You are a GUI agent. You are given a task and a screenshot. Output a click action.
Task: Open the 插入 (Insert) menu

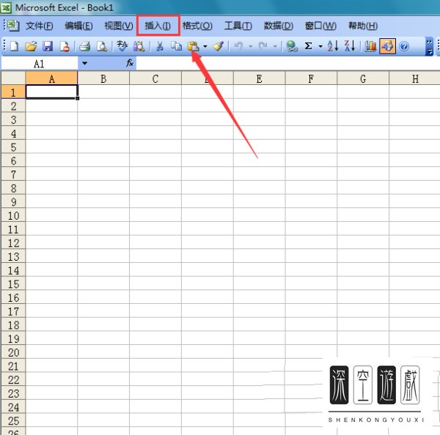pos(158,26)
